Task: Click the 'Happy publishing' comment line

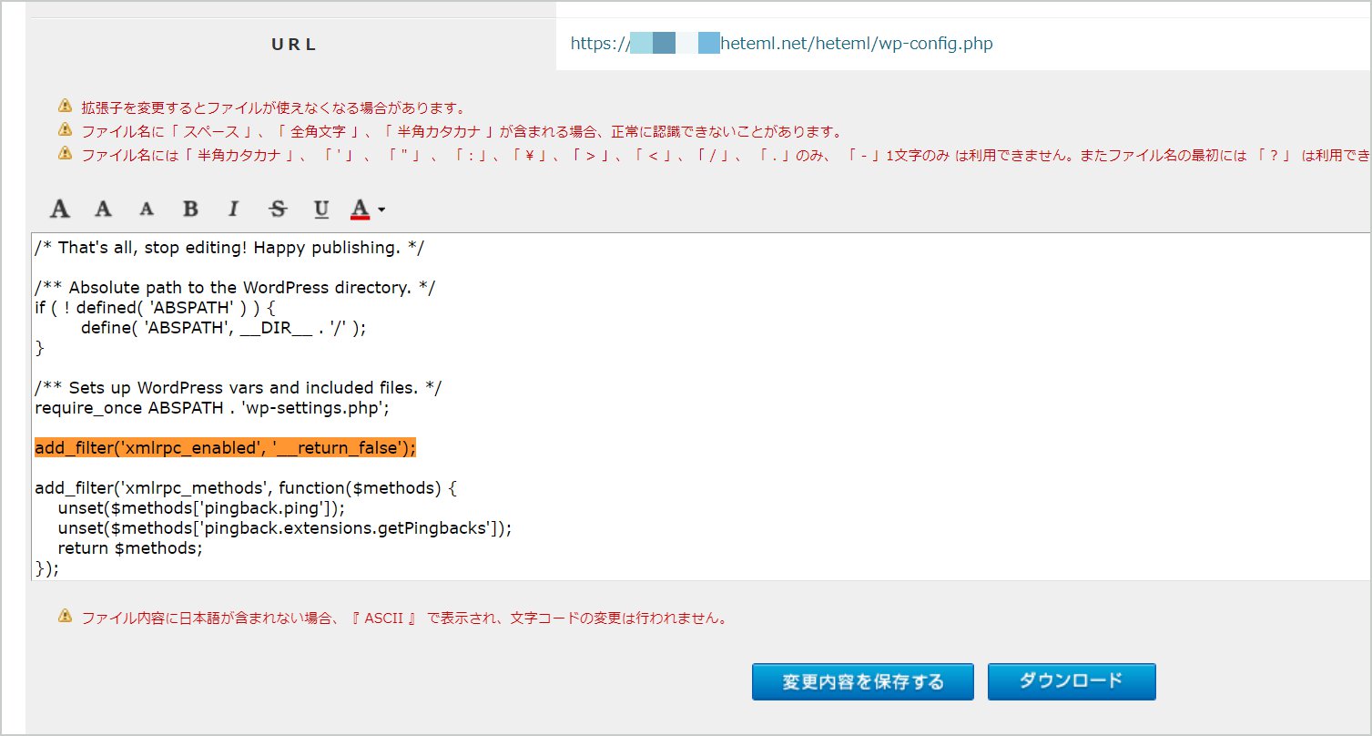Action: pyautogui.click(x=229, y=248)
